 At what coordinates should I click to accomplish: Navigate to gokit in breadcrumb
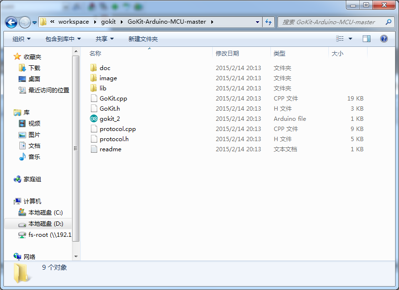tap(108, 22)
